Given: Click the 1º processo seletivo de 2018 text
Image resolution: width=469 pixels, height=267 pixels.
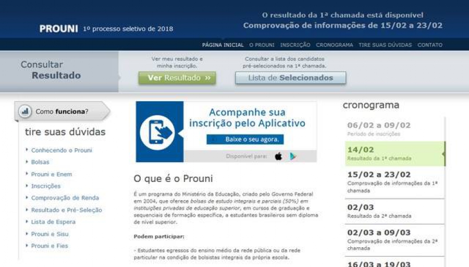Looking at the screenshot, I should click(x=128, y=29).
